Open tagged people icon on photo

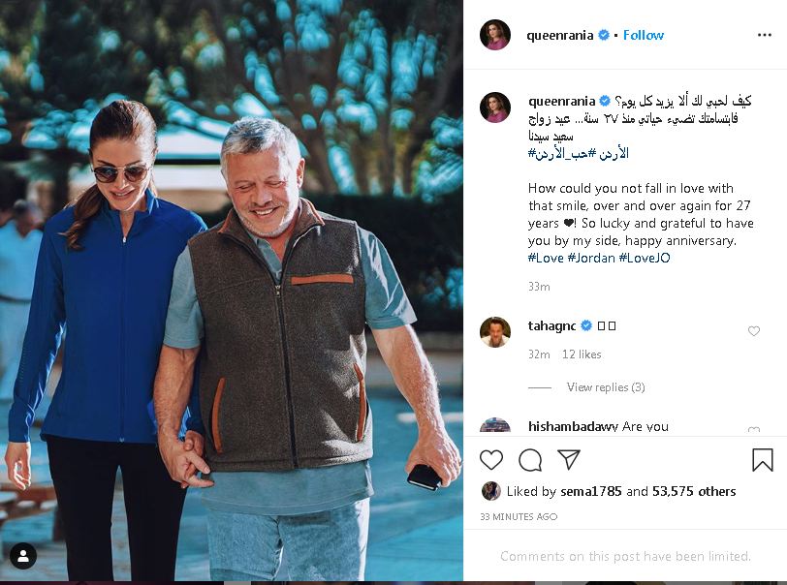click(23, 555)
